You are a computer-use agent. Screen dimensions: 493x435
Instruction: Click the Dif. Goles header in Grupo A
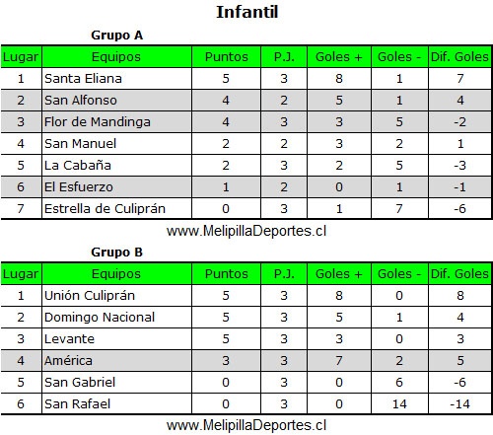click(460, 57)
